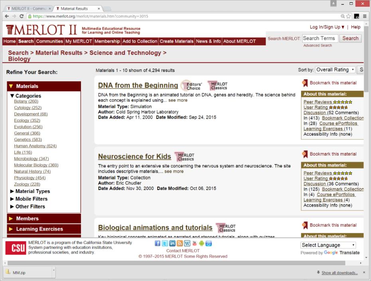Reload the page with refresh icon
This screenshot has height=281, width=371.
pos(22,16)
